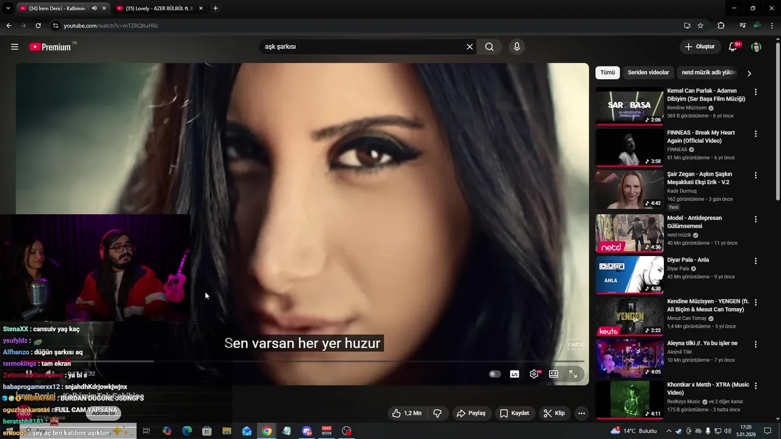Open FINNEAS Break My Heart Again thumbnail
Viewport: 781px width, 439px height.
(630, 147)
